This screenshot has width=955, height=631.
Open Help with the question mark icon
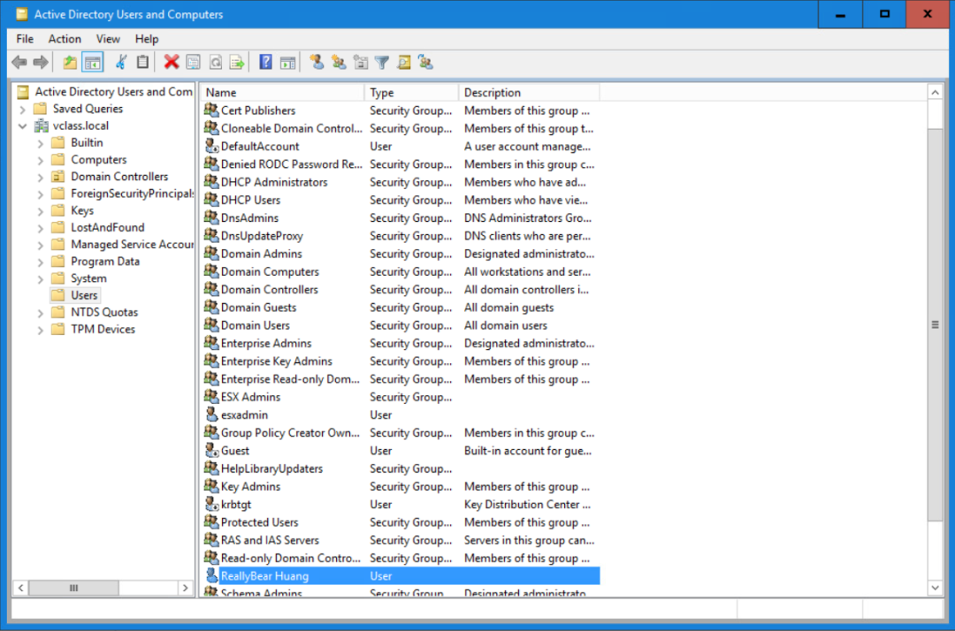(265, 62)
